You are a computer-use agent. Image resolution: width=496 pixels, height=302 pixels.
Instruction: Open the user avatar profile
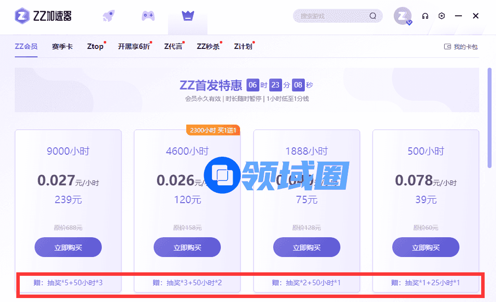[x=402, y=16]
